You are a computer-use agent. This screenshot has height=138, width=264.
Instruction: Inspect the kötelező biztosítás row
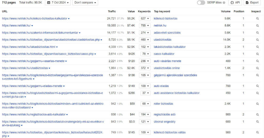coord(258,19)
